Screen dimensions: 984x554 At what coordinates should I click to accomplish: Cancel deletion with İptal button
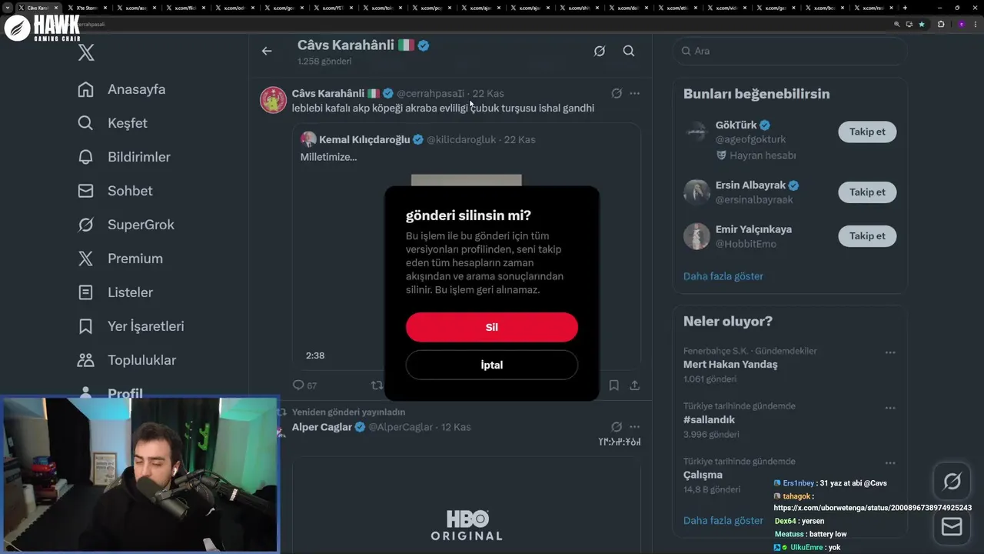click(492, 365)
